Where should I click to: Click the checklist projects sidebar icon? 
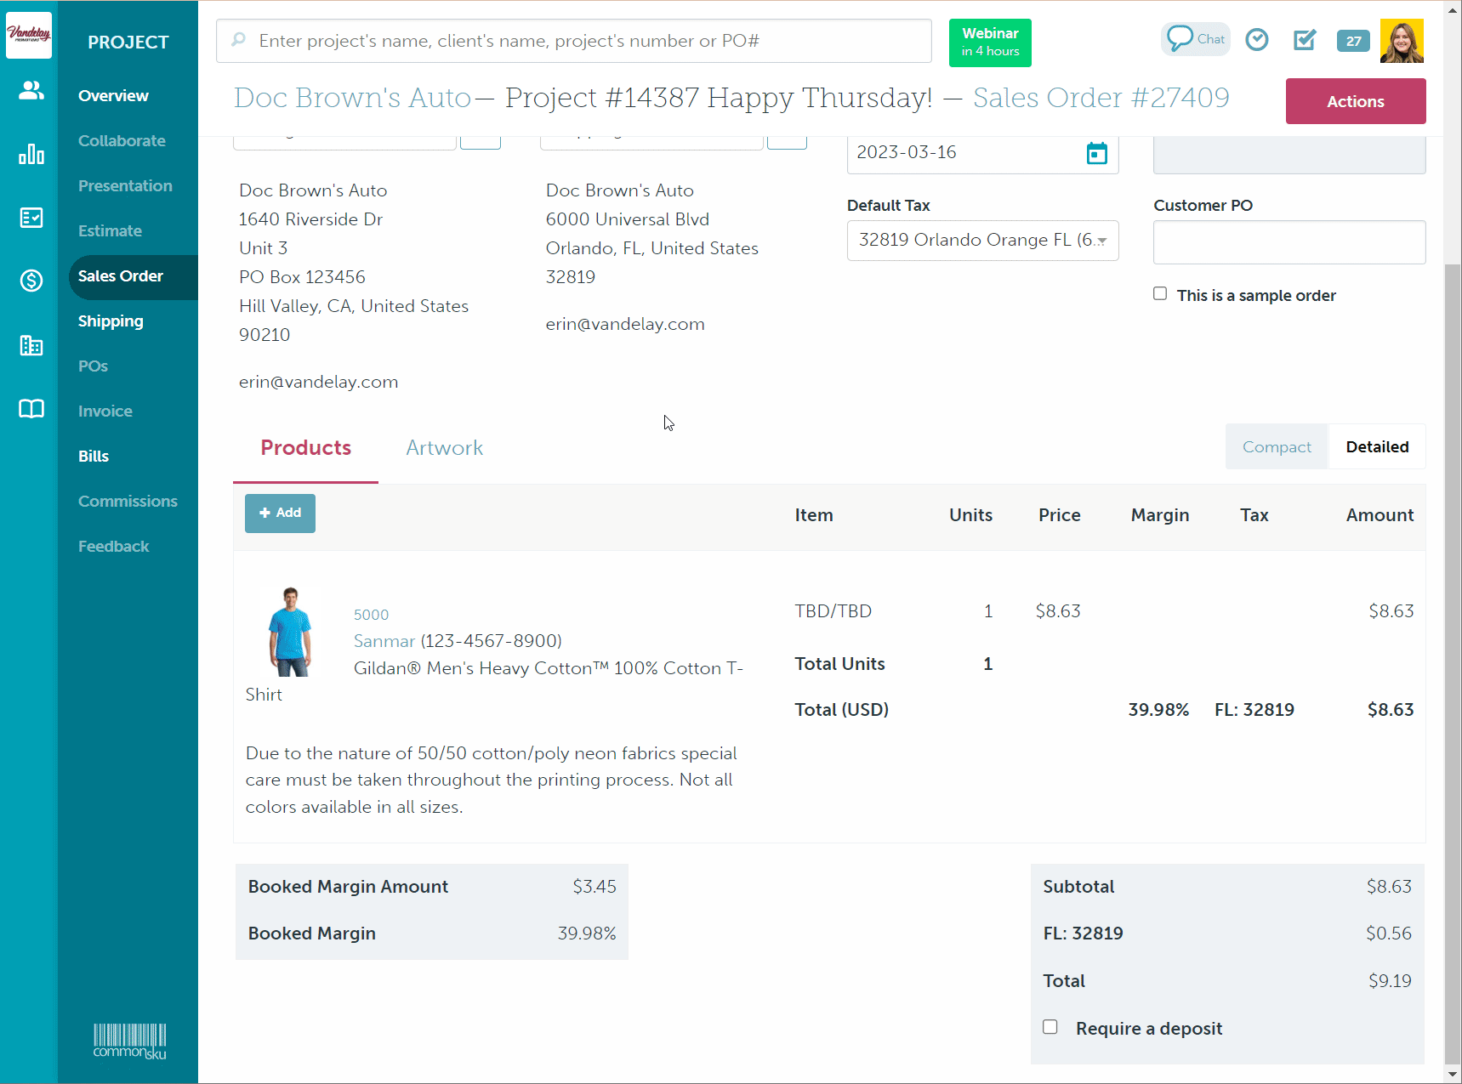tap(31, 218)
